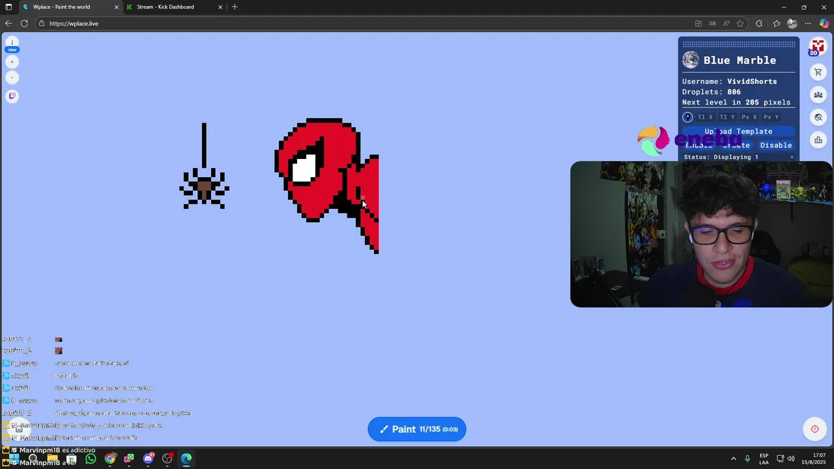This screenshot has width=834, height=469.
Task: Go back in the browser
Action: 8,23
